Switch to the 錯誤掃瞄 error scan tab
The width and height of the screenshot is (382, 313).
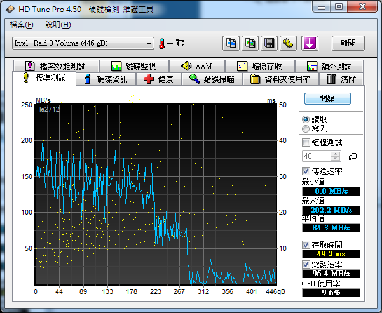[211, 79]
